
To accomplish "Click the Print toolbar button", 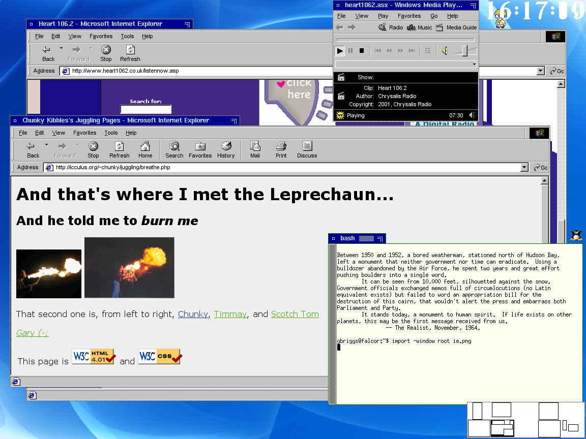I will click(281, 150).
